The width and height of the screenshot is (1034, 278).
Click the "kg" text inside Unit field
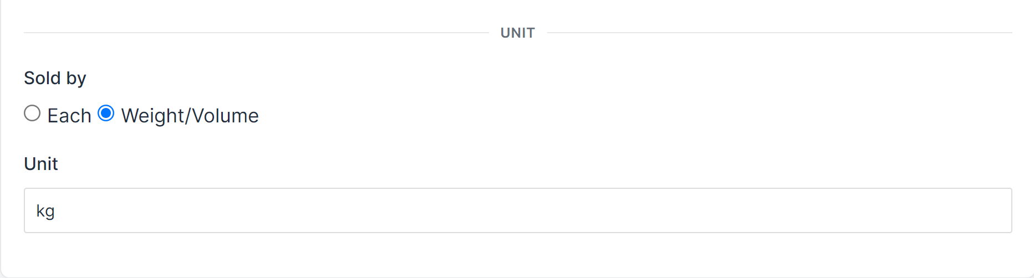45,211
